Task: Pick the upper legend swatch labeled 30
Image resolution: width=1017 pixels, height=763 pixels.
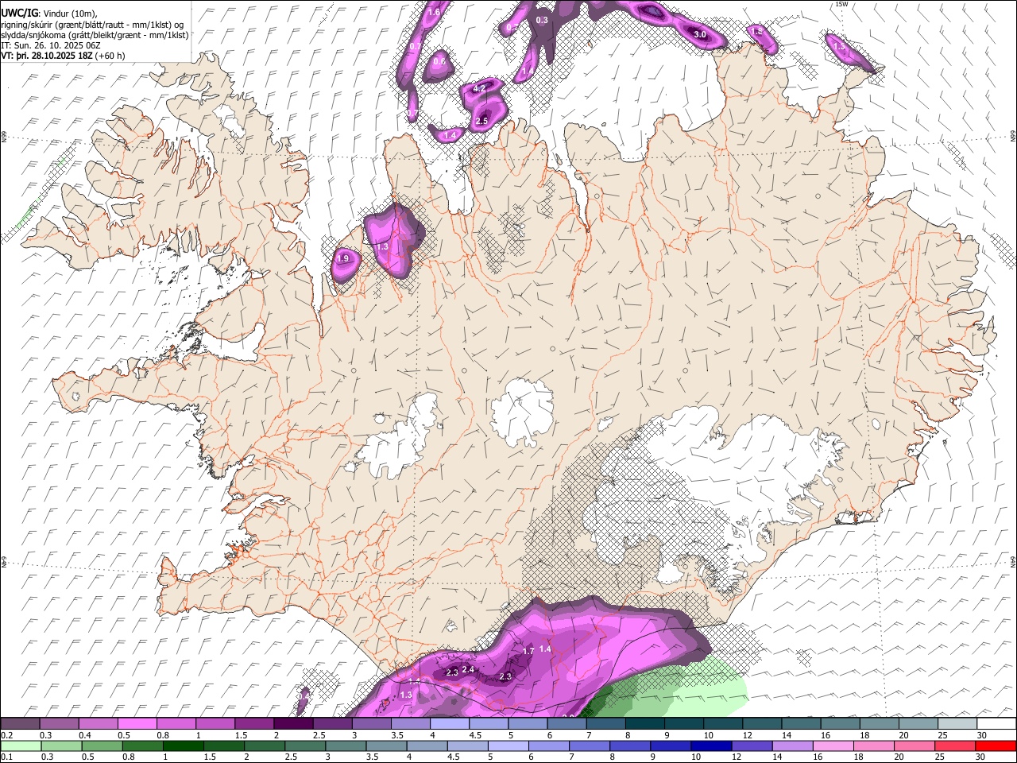Action: tap(996, 723)
